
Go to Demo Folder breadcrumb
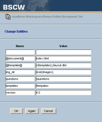[x=52, y=17]
